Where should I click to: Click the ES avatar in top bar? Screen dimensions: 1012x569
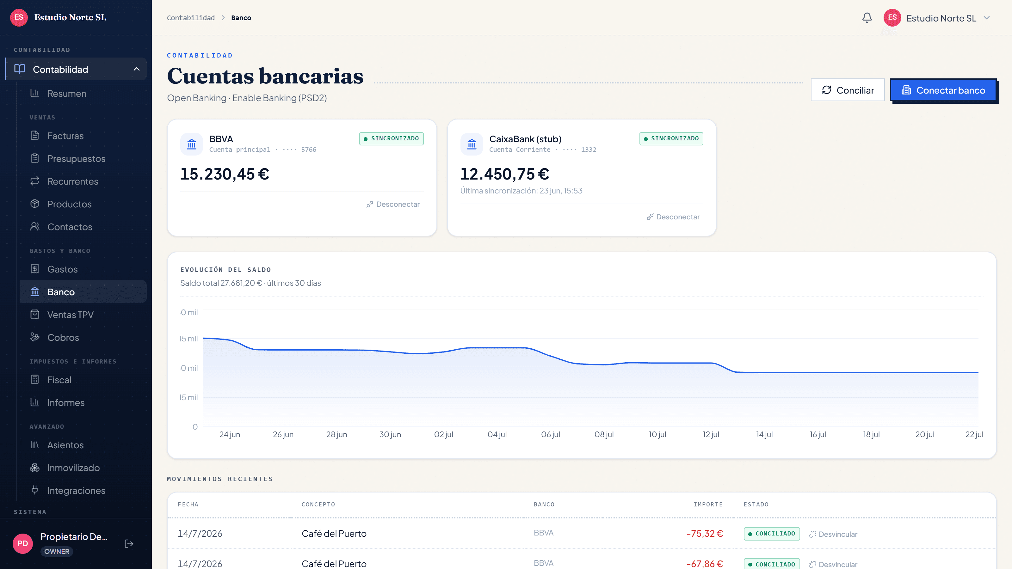[x=892, y=18]
